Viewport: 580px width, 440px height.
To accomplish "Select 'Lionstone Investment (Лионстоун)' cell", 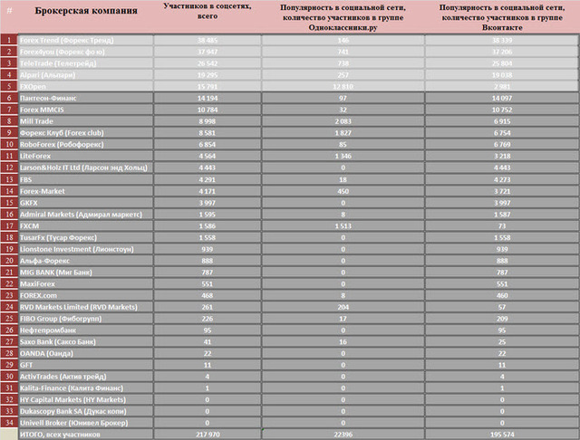I will coord(86,249).
